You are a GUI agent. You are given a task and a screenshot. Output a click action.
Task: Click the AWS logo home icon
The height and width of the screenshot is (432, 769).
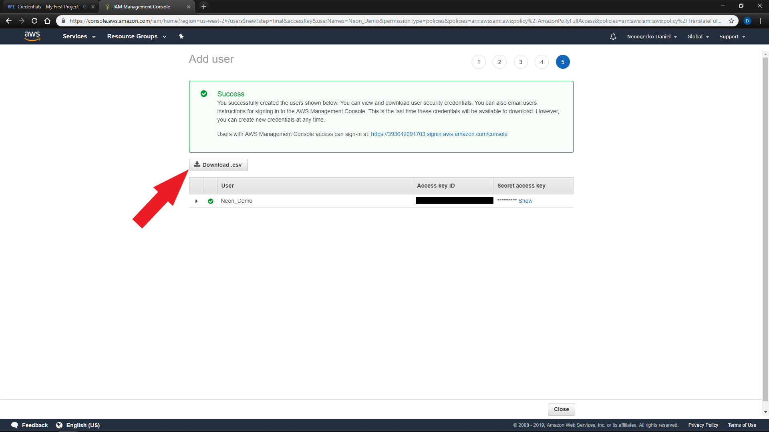click(x=32, y=36)
